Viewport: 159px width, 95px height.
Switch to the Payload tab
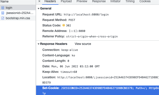[x=66, y=1]
